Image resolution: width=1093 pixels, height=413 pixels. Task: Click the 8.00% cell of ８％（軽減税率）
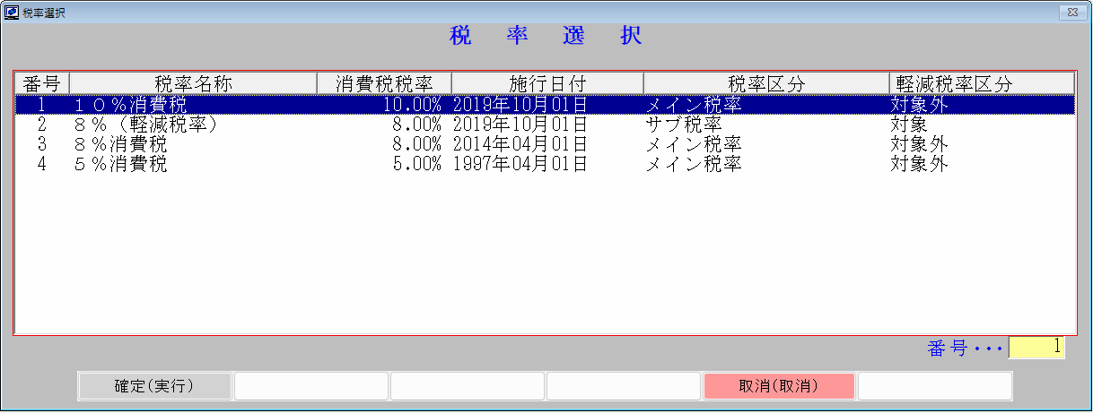[417, 125]
